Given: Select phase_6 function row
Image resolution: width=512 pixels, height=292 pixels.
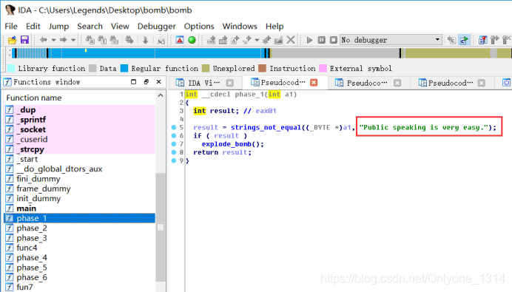Looking at the screenshot, I should [80, 277].
